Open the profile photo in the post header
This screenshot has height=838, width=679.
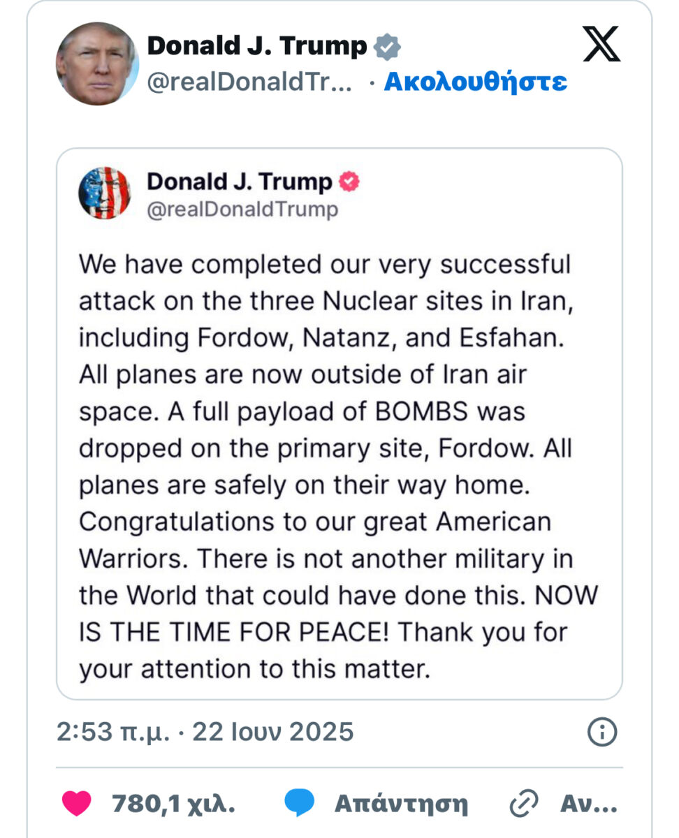coord(97,64)
